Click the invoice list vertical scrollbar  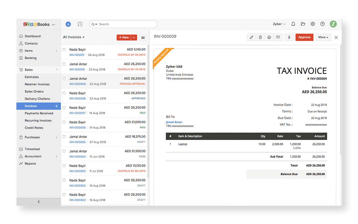(148, 112)
